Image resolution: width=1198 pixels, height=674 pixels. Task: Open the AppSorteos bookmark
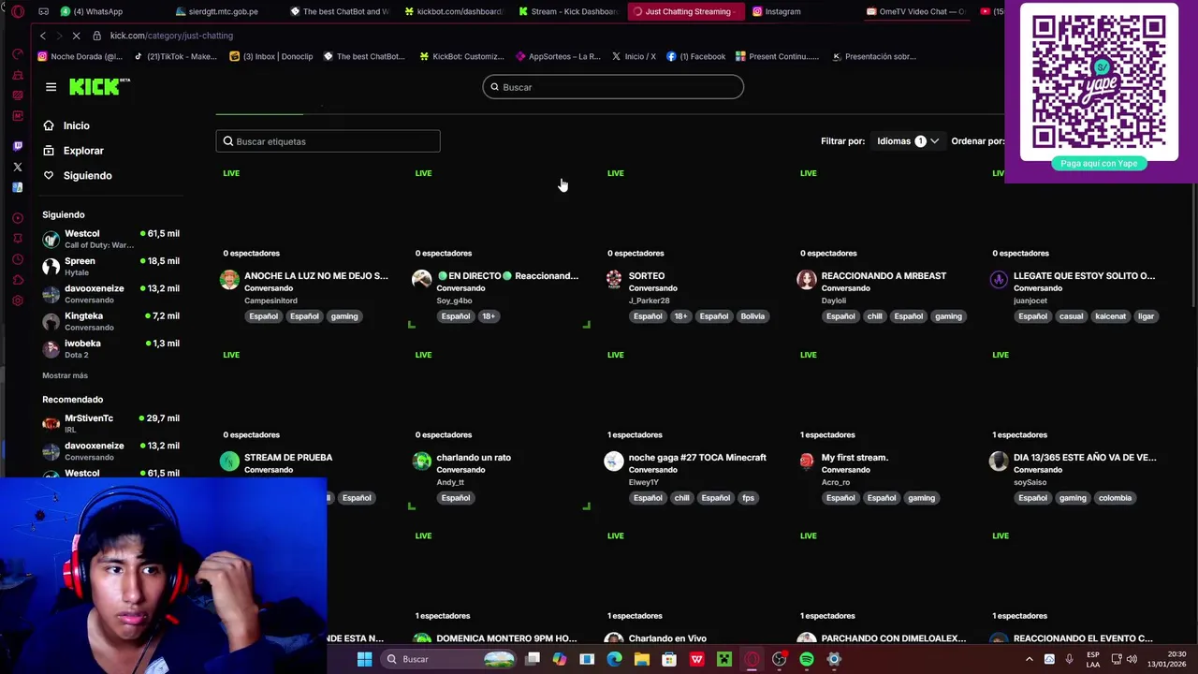coord(558,56)
